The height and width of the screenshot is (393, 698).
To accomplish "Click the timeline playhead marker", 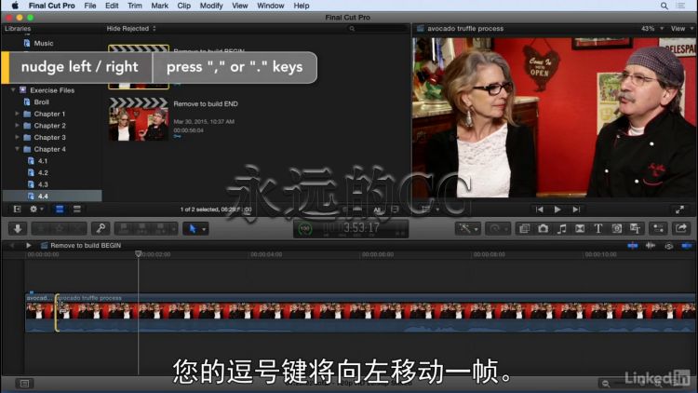I will [x=138, y=254].
